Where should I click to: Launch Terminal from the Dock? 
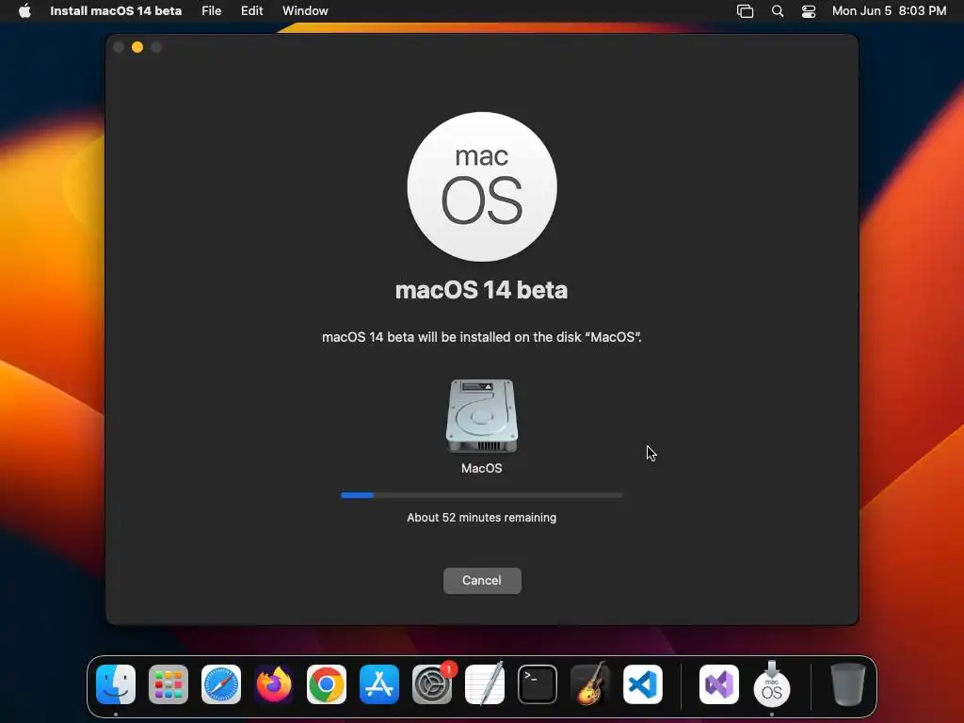pos(538,684)
